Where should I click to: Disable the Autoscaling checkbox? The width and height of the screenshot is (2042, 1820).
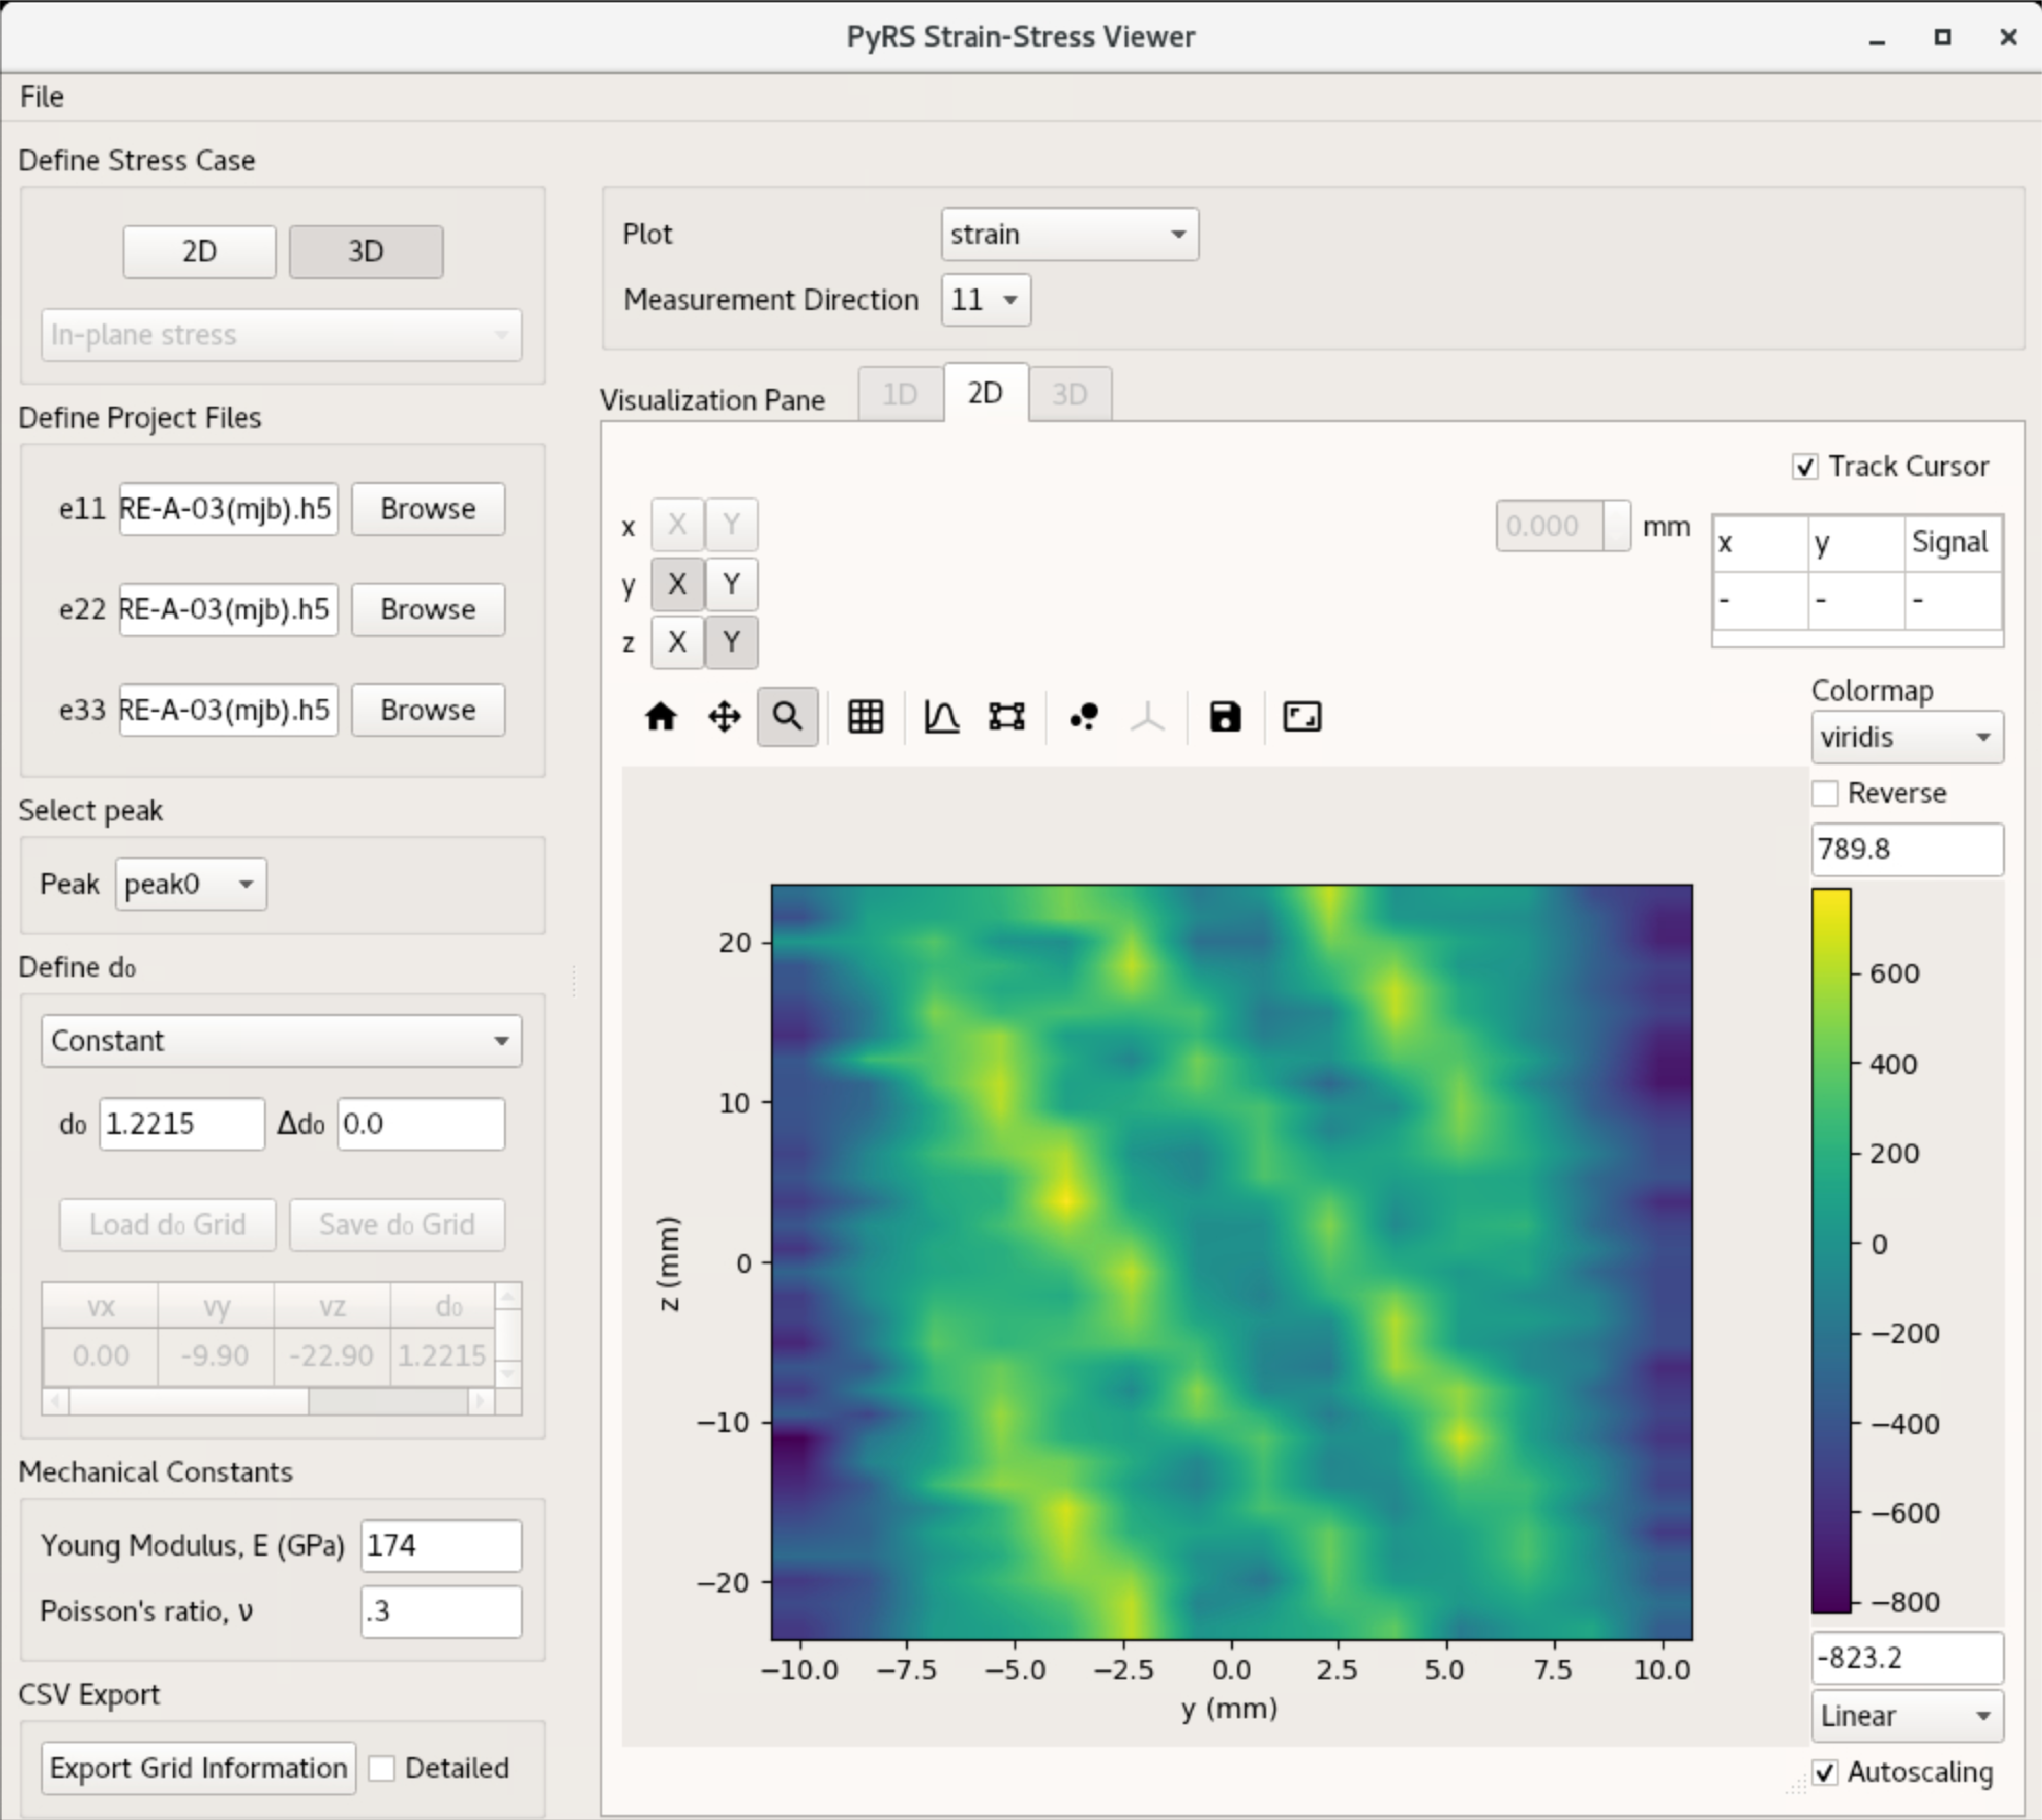tap(1825, 1773)
